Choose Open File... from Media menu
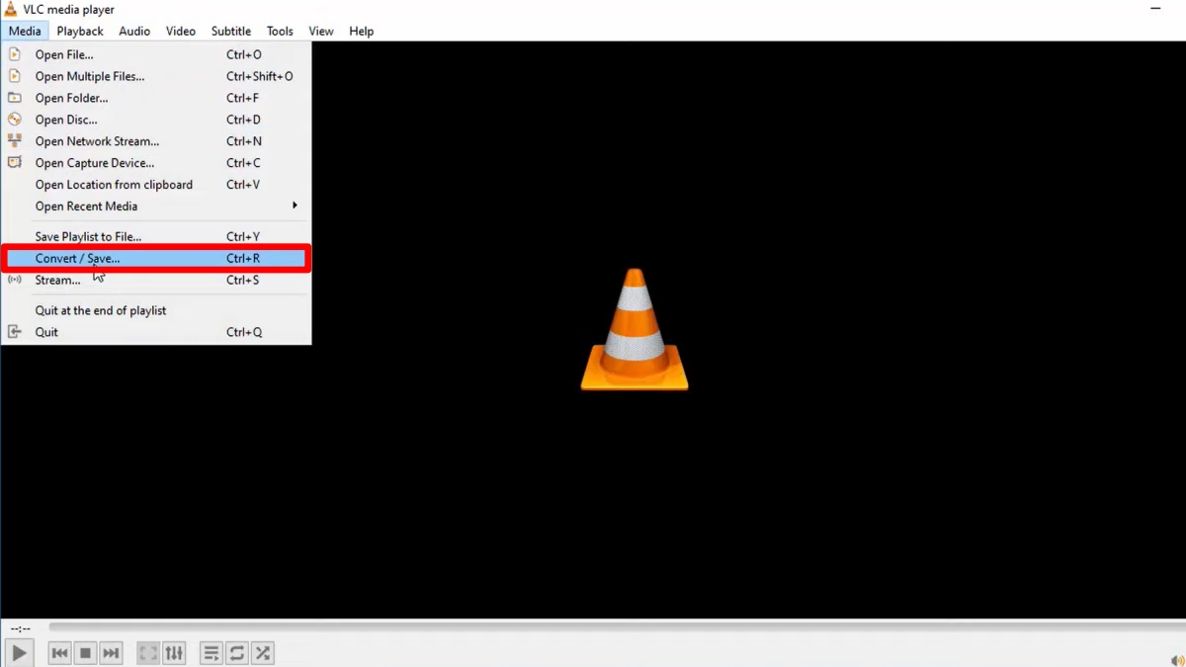Viewport: 1186px width, 667px height. [x=156, y=54]
